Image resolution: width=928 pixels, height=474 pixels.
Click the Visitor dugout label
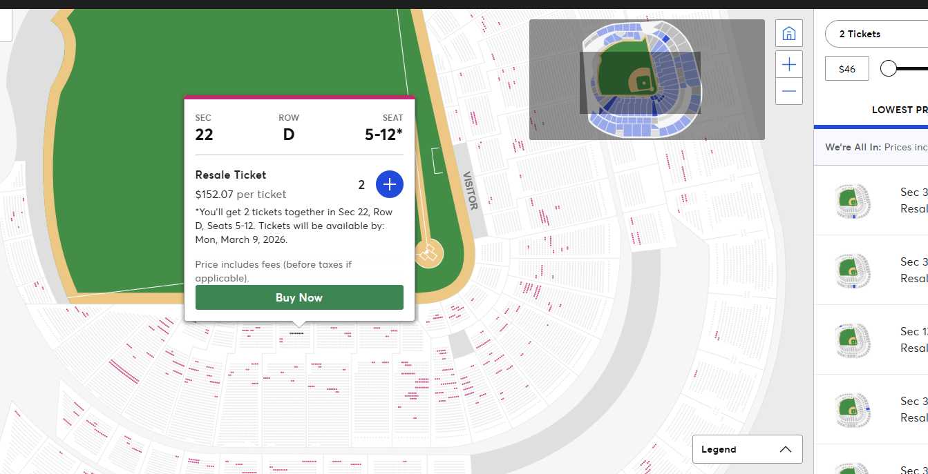click(x=470, y=190)
